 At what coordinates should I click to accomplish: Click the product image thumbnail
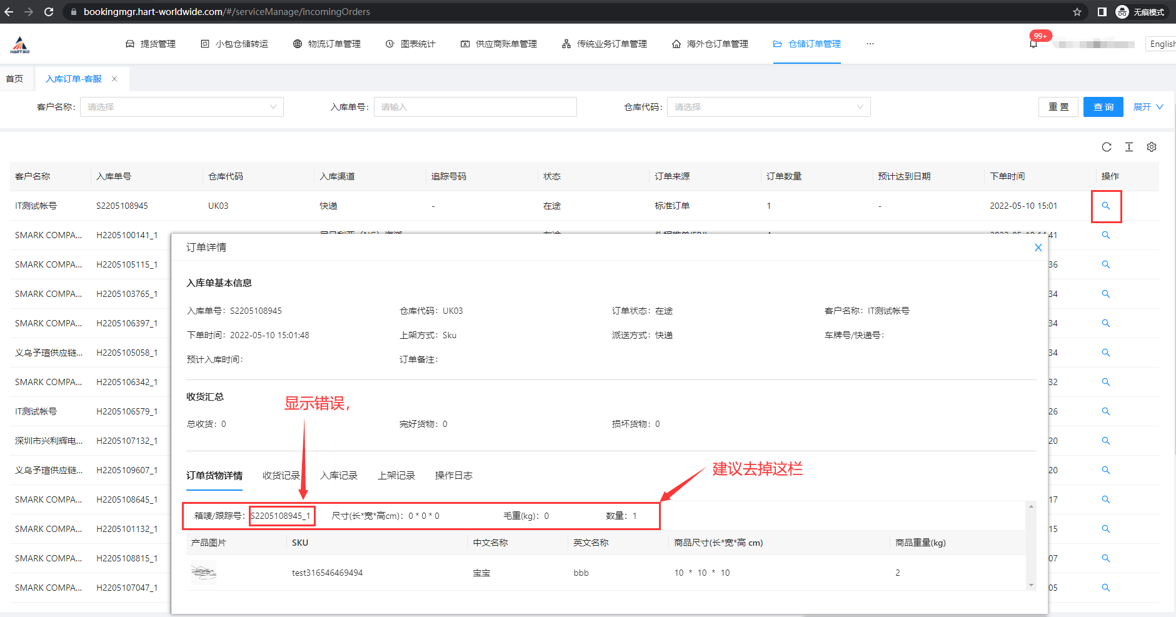click(203, 573)
